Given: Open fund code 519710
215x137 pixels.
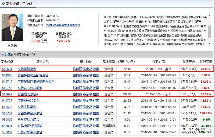Looking at the screenshot, I should tap(7, 82).
